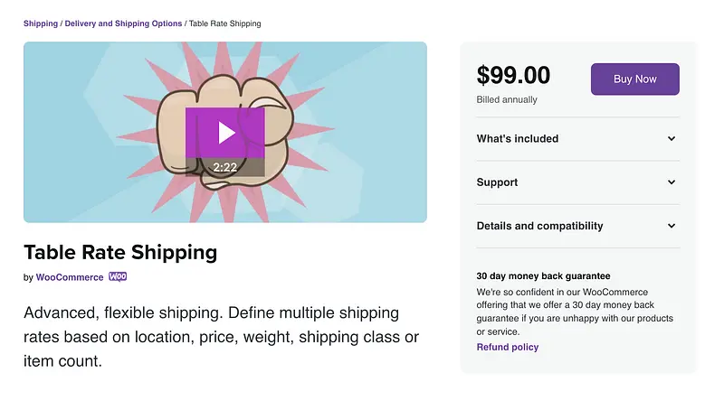
Task: Click the Billed annually text
Action: click(507, 99)
